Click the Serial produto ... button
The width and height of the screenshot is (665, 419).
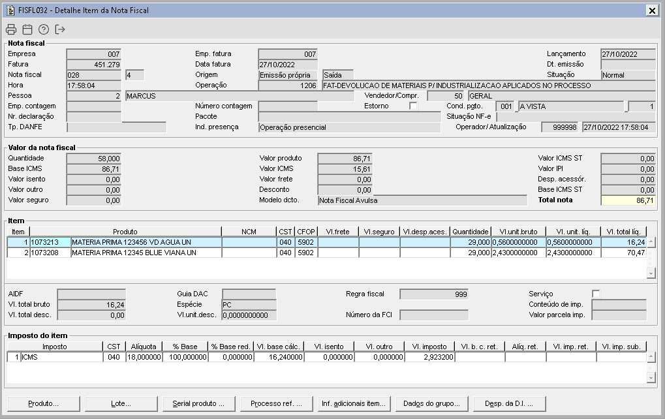[198, 404]
